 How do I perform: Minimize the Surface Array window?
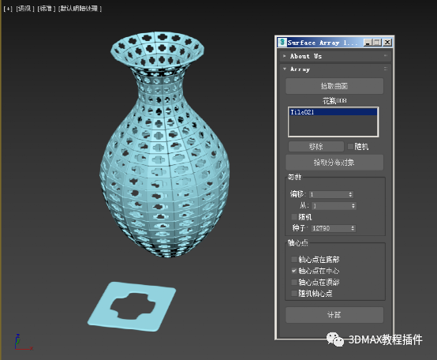368,43
